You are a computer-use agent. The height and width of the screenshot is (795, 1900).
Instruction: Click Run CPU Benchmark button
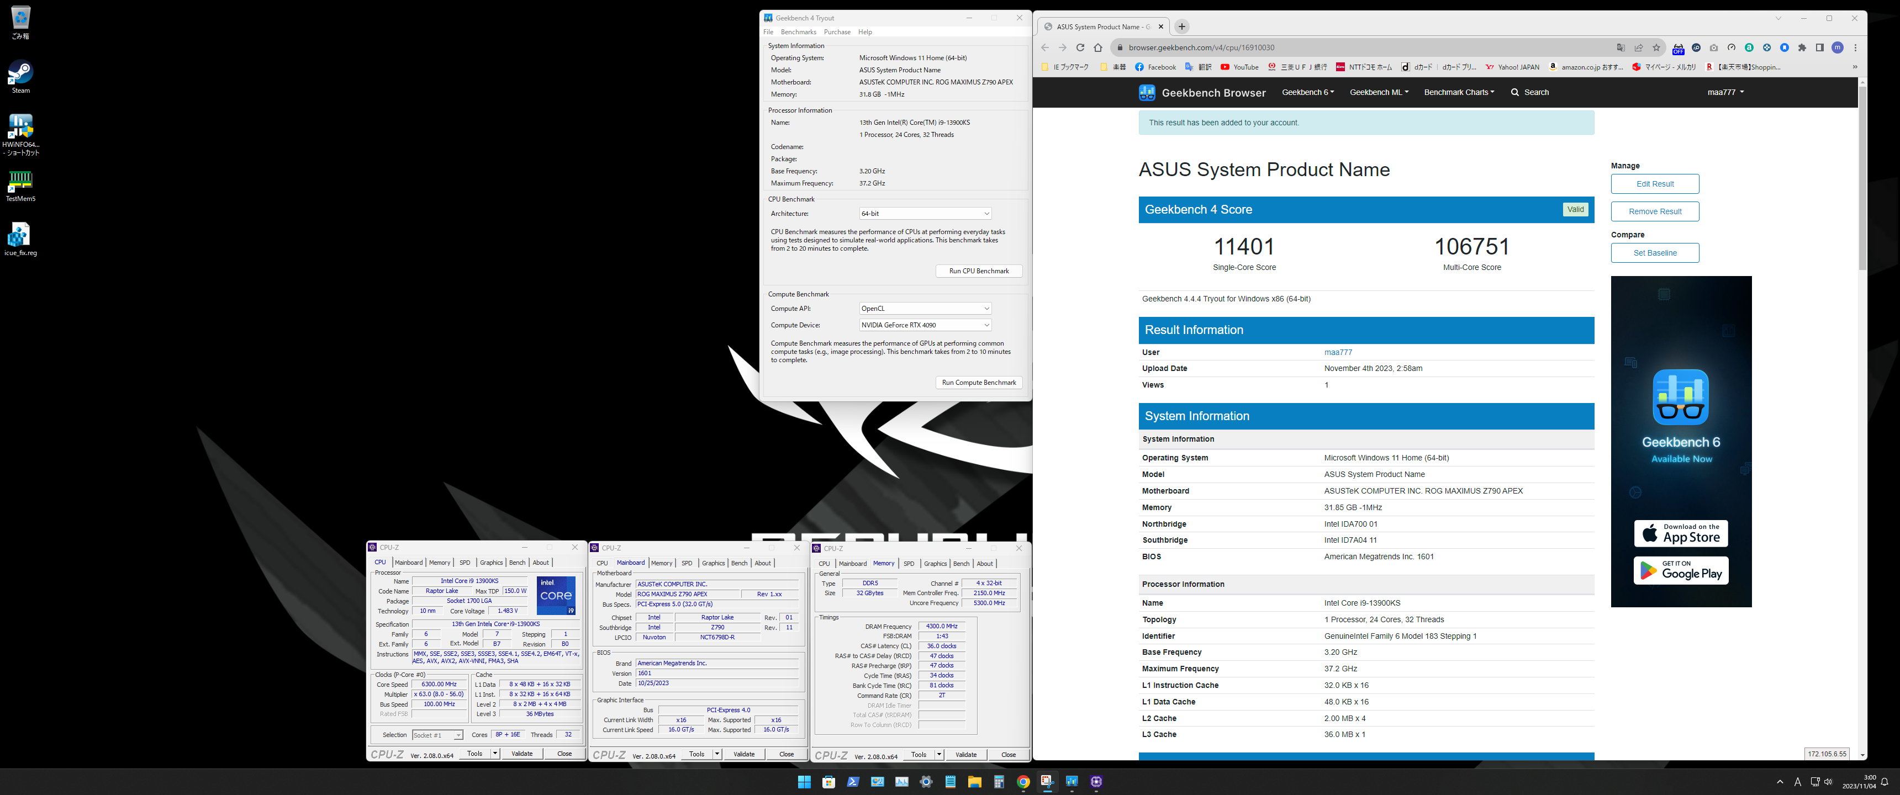[979, 272]
